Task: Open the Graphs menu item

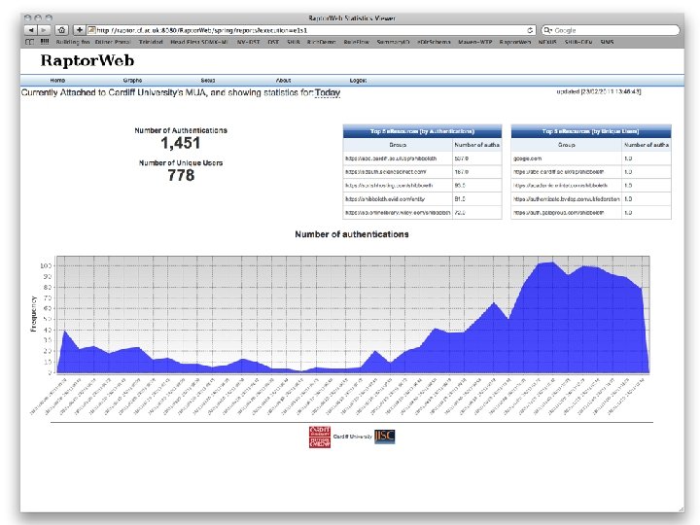Action: (x=132, y=81)
